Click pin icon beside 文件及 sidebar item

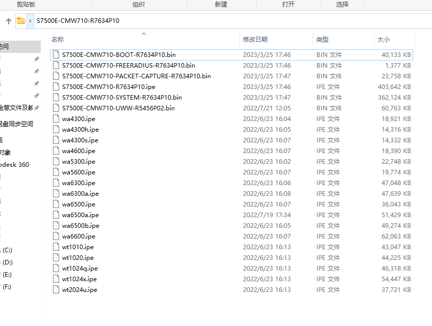click(x=37, y=108)
